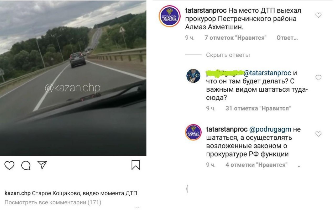Open the @tatarstanproc mention in reply
The width and height of the screenshot is (336, 210).
[x=268, y=73]
